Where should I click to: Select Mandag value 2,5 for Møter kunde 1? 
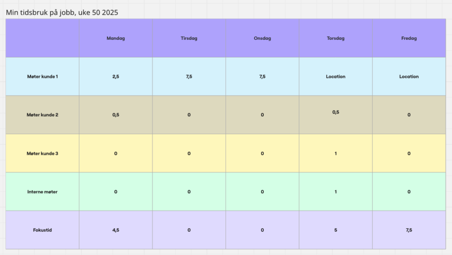click(x=116, y=76)
